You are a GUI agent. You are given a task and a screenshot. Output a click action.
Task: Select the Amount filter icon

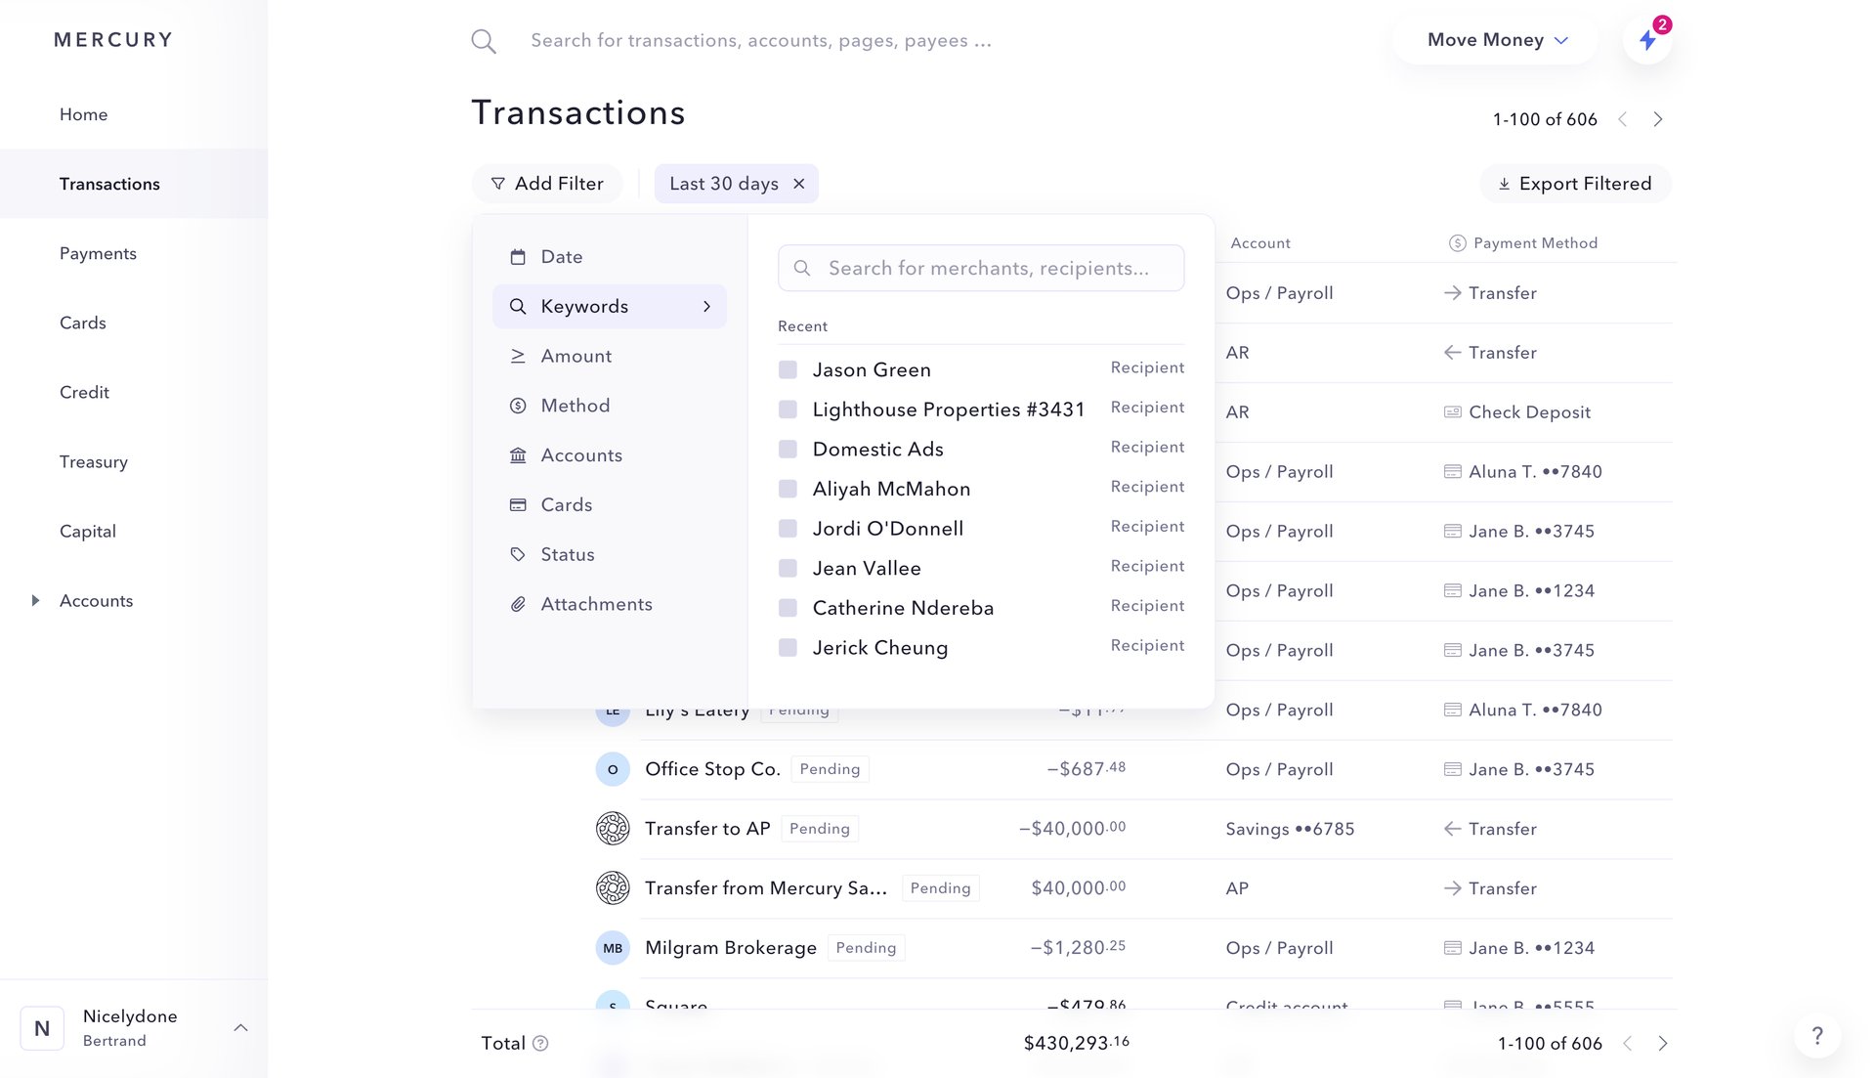(x=519, y=356)
